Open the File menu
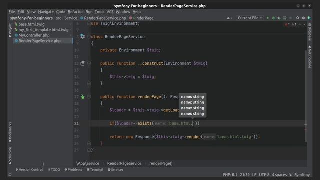 (12, 12)
